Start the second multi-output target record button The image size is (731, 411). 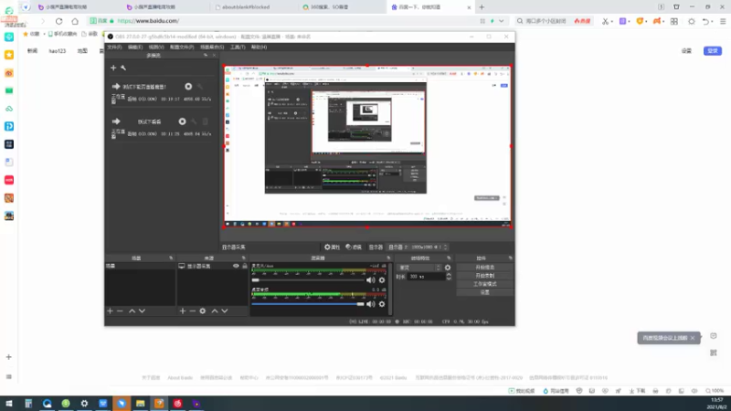182,121
